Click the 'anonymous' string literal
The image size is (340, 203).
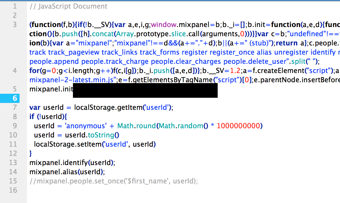click(86, 126)
